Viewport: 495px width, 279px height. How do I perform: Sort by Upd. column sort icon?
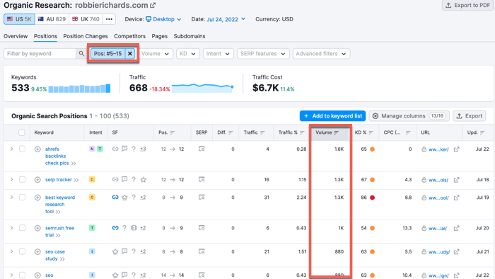click(482, 132)
